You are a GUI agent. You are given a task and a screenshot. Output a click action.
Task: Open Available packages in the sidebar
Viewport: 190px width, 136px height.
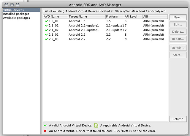17,18
